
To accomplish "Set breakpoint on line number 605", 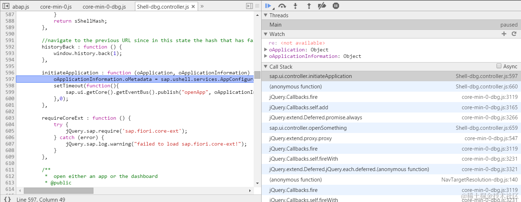I will [x=10, y=131].
